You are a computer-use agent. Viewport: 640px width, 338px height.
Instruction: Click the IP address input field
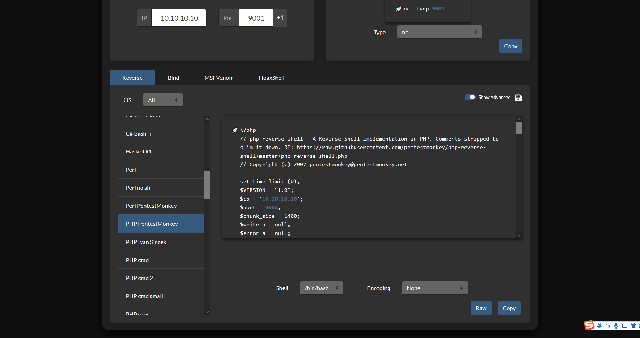point(179,18)
